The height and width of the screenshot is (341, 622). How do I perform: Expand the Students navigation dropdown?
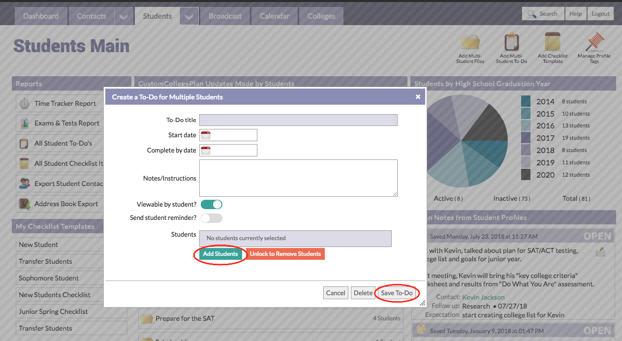pyautogui.click(x=188, y=15)
